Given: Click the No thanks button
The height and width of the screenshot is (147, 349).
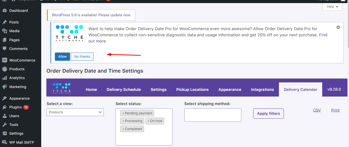Looking at the screenshot, I should (82, 57).
